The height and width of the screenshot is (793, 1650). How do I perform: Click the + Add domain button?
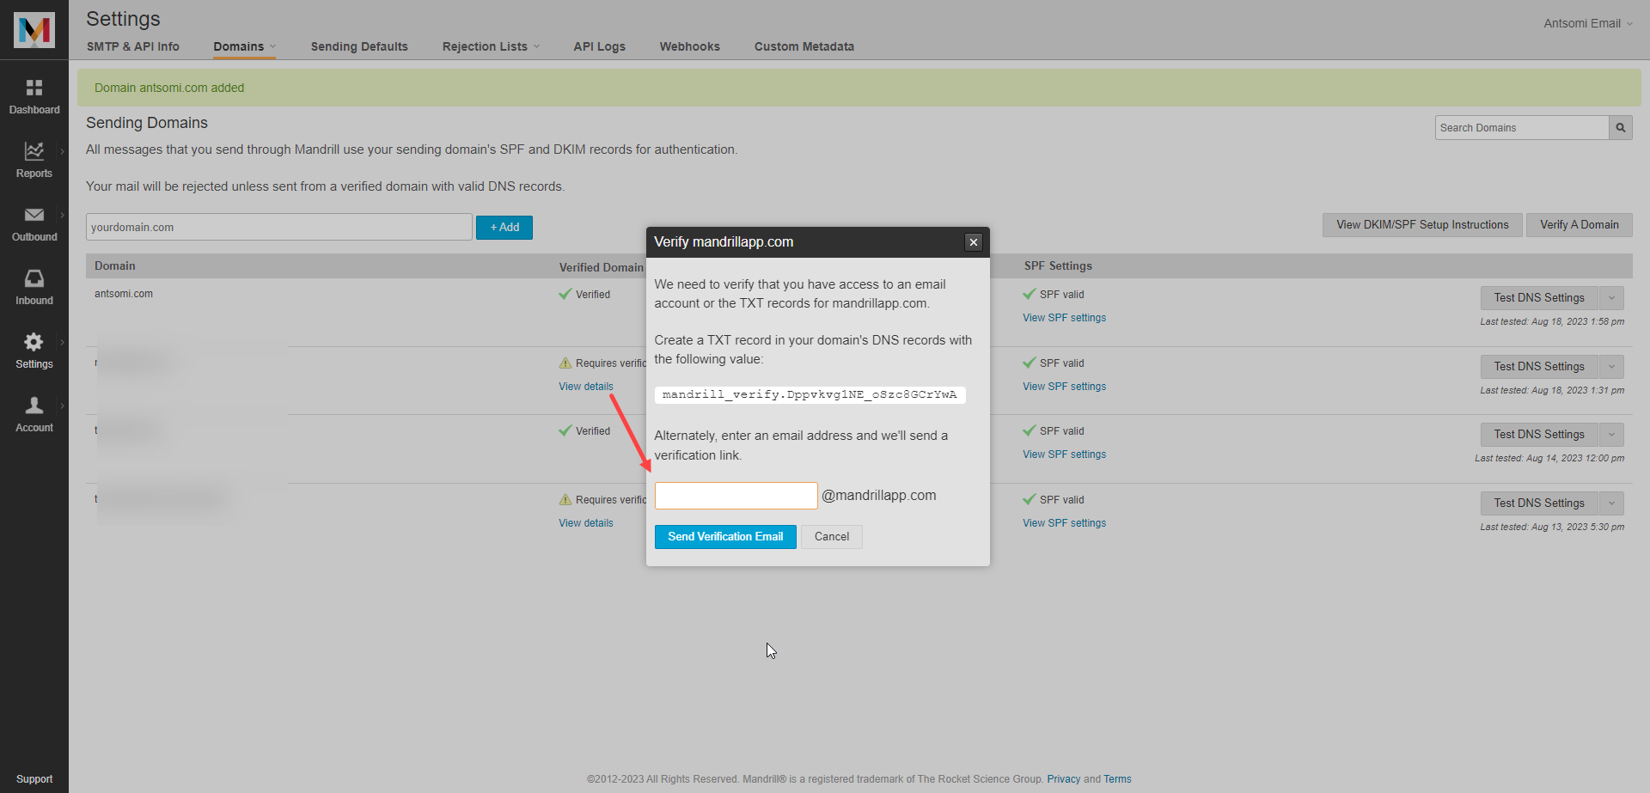504,228
